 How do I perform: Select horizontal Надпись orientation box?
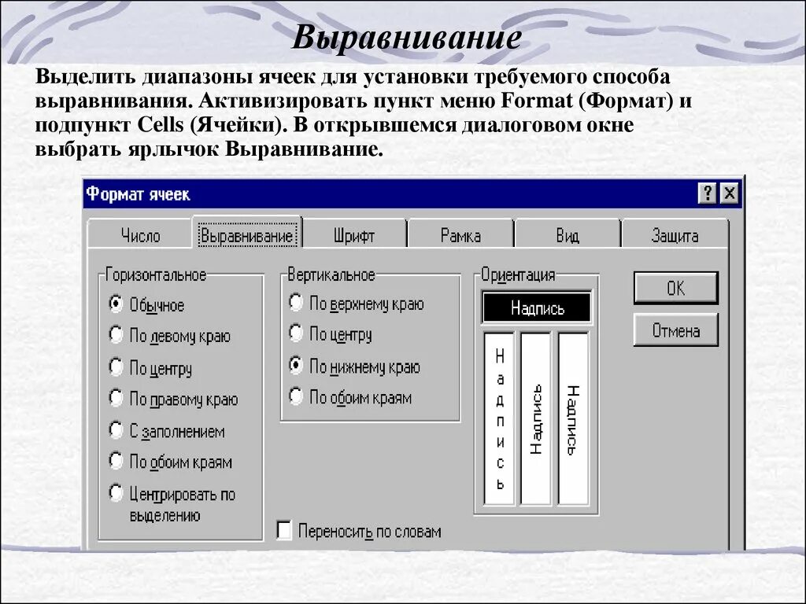537,308
